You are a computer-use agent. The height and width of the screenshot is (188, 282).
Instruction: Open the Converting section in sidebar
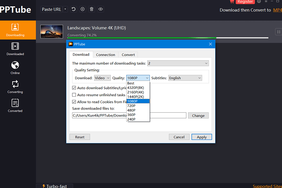[x=15, y=87]
